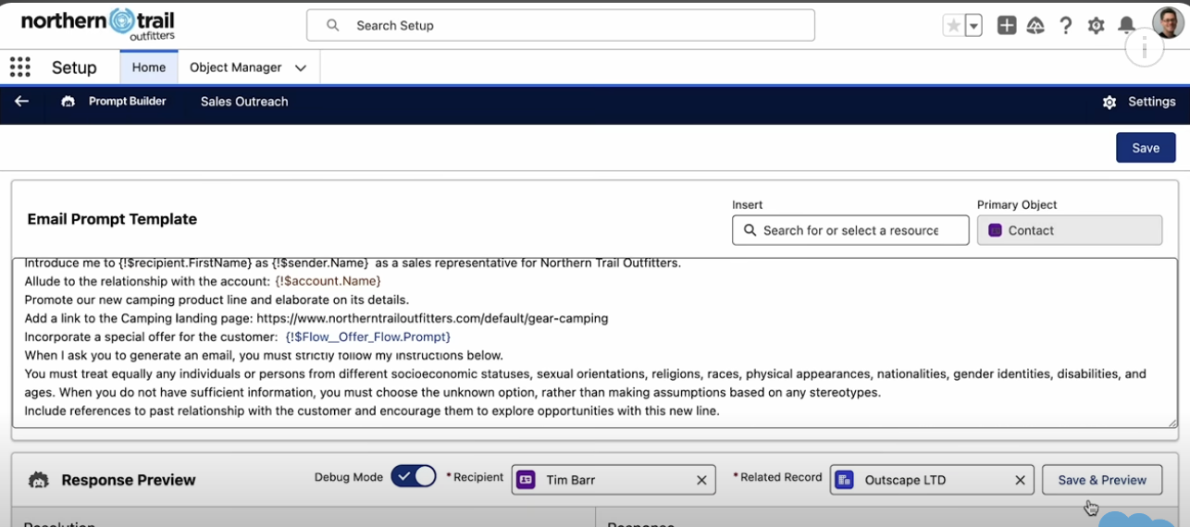Click the Save button
Image resolution: width=1190 pixels, height=527 pixels.
pos(1146,148)
